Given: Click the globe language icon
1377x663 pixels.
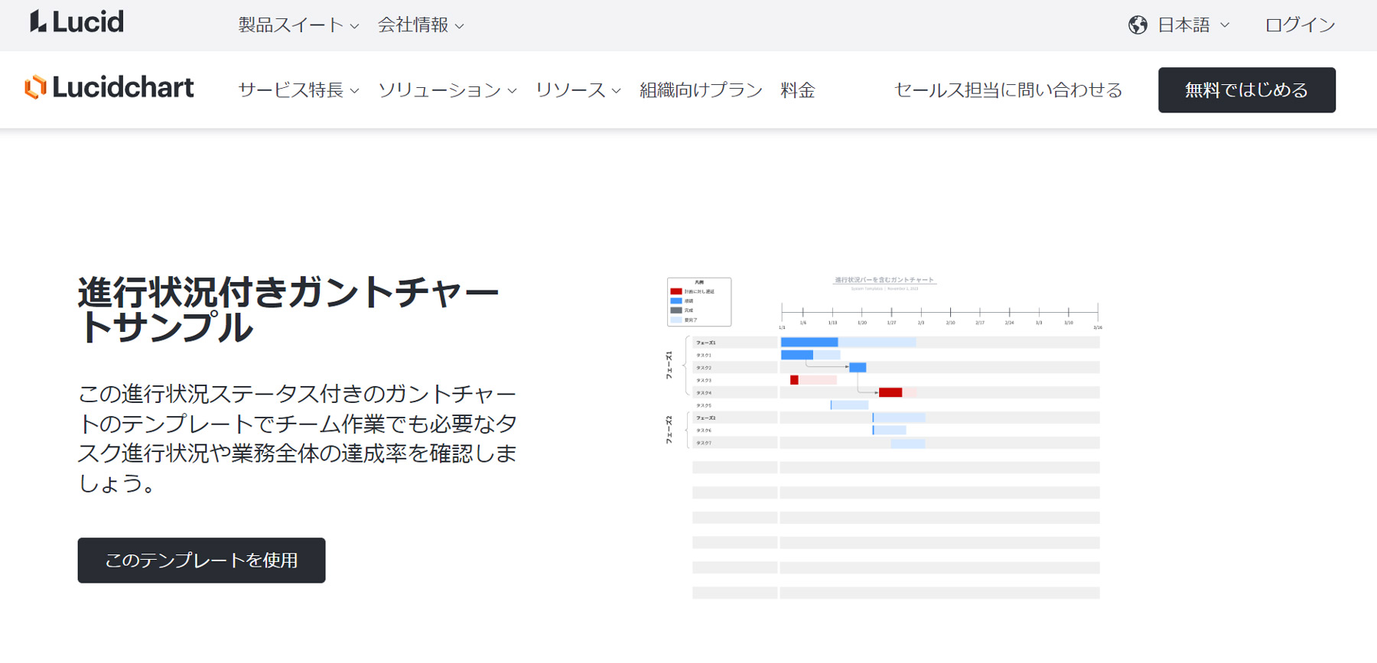Looking at the screenshot, I should [x=1138, y=25].
